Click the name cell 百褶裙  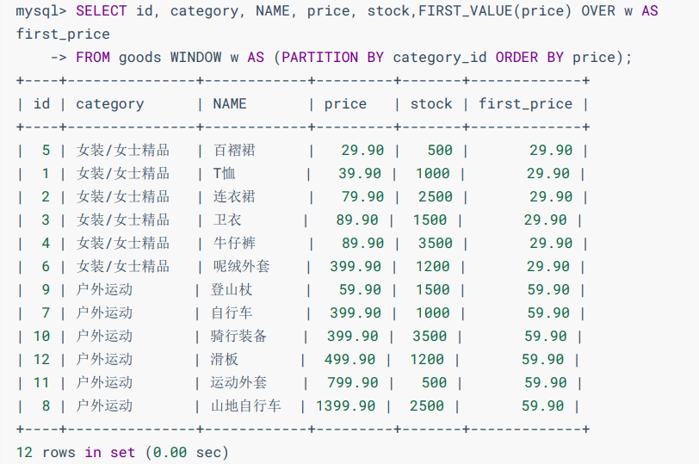point(234,150)
